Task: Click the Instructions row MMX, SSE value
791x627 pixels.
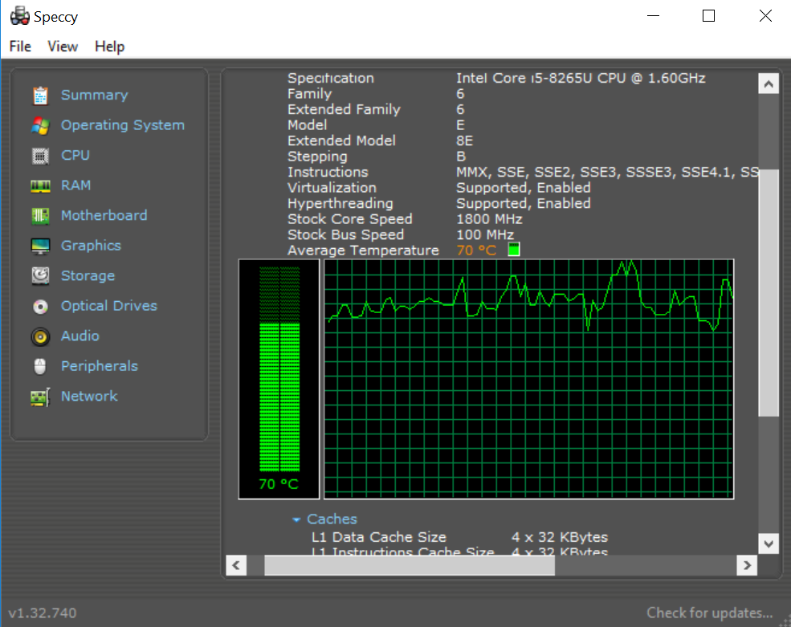Action: 607,172
